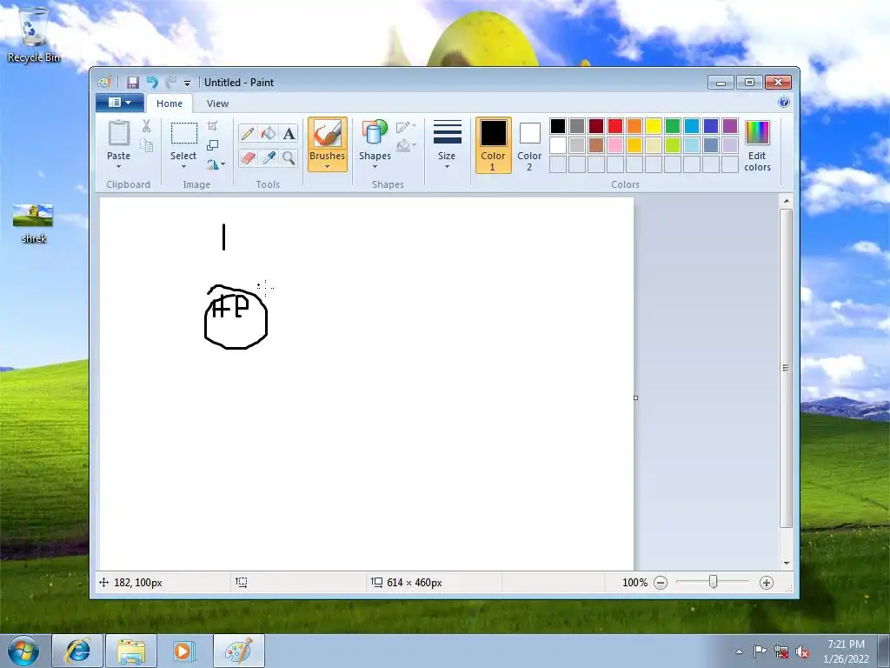Select the Magnifier tool
890x668 pixels.
pos(289,157)
